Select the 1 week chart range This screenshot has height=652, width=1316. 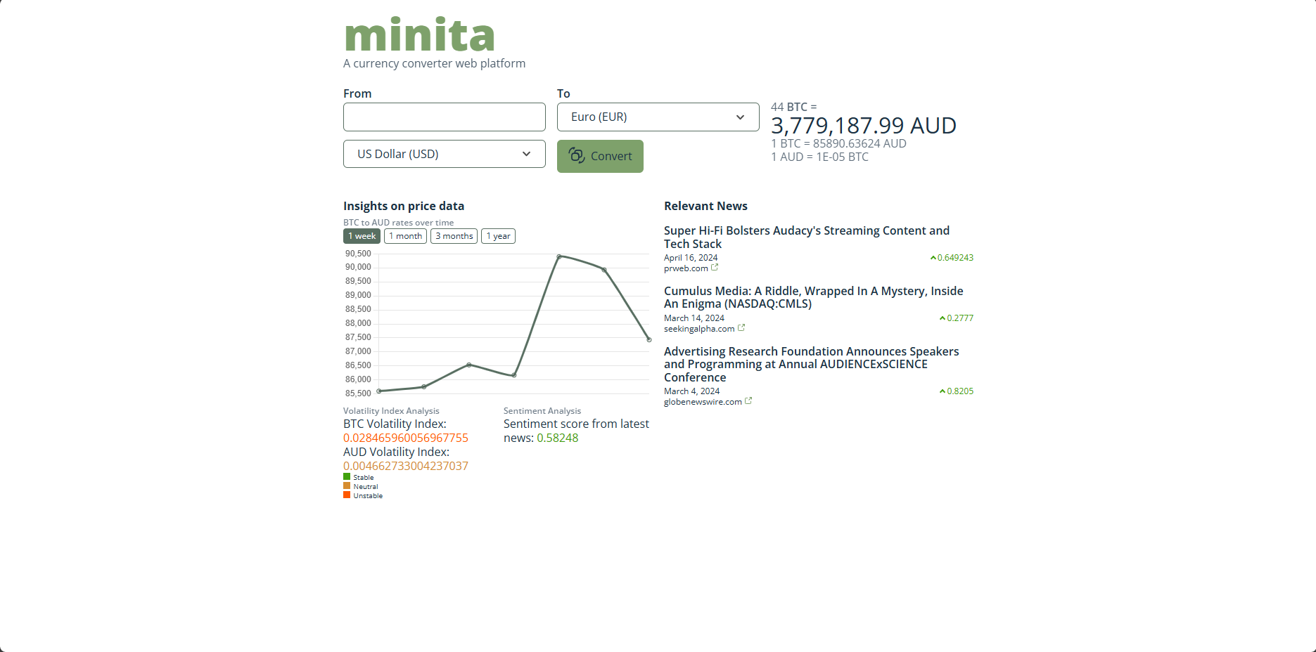(362, 236)
